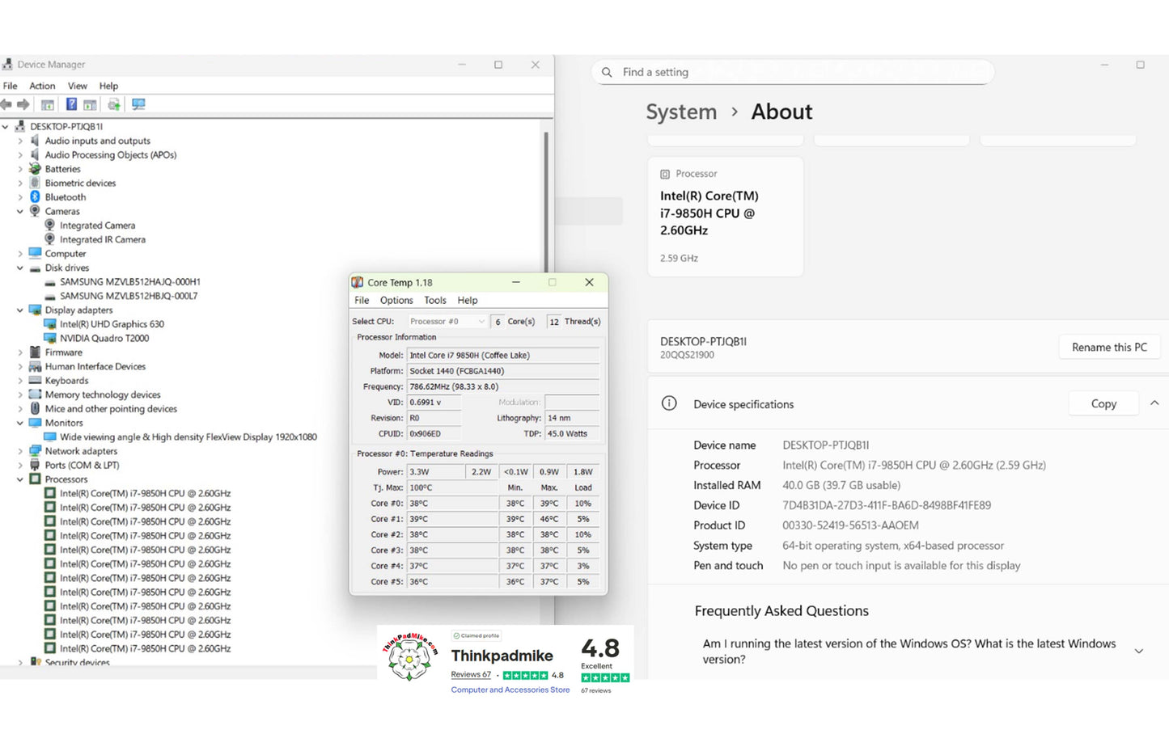Click the Help toolbar icon in Device Manager
Viewport: 1169px width, 734px height.
pos(71,104)
